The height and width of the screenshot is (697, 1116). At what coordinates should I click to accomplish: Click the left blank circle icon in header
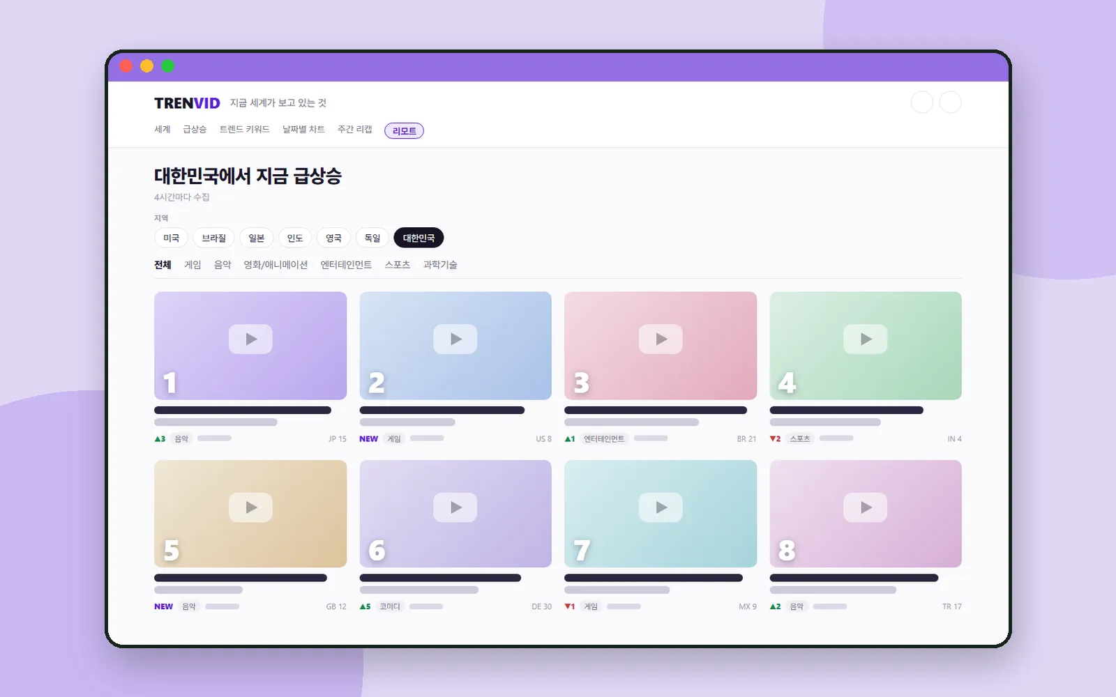(922, 102)
